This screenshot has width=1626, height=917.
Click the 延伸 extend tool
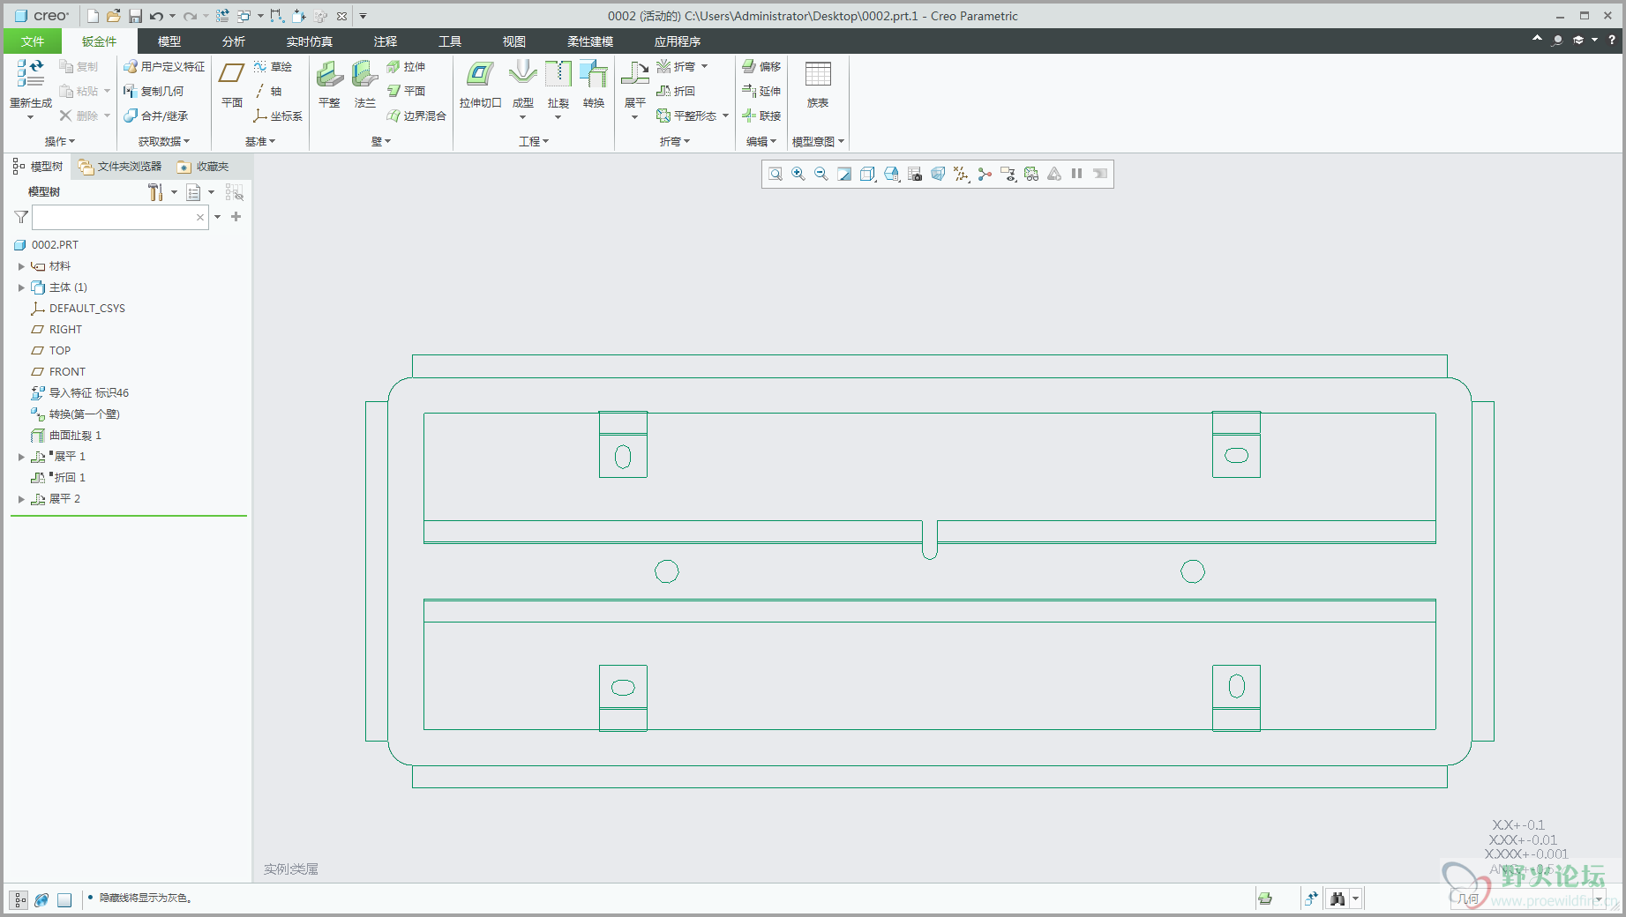[x=761, y=91]
